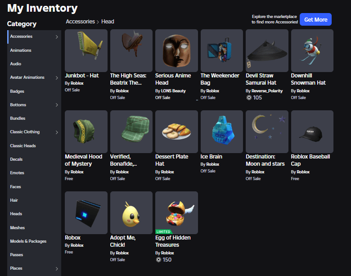
Task: Click the Robux icon beside 105
Action: [249, 98]
